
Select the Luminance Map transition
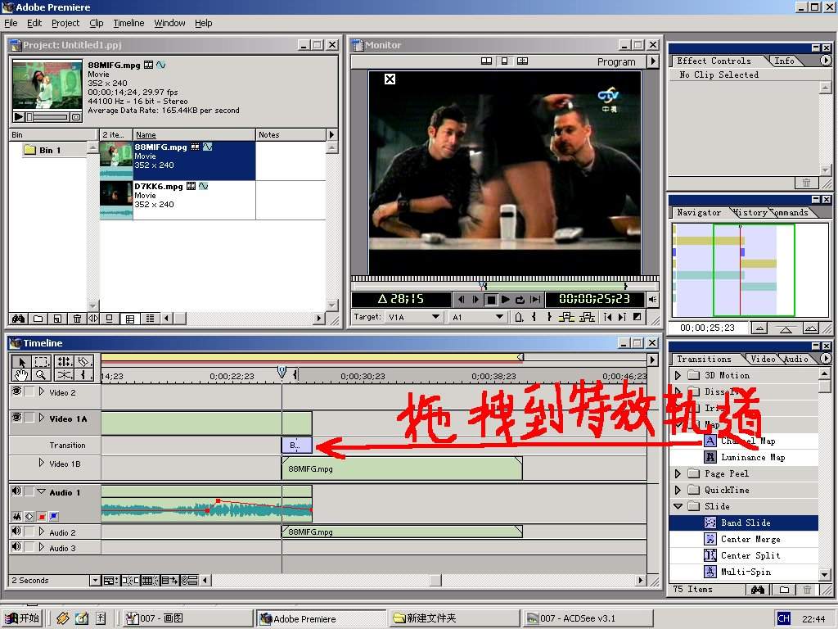753,457
